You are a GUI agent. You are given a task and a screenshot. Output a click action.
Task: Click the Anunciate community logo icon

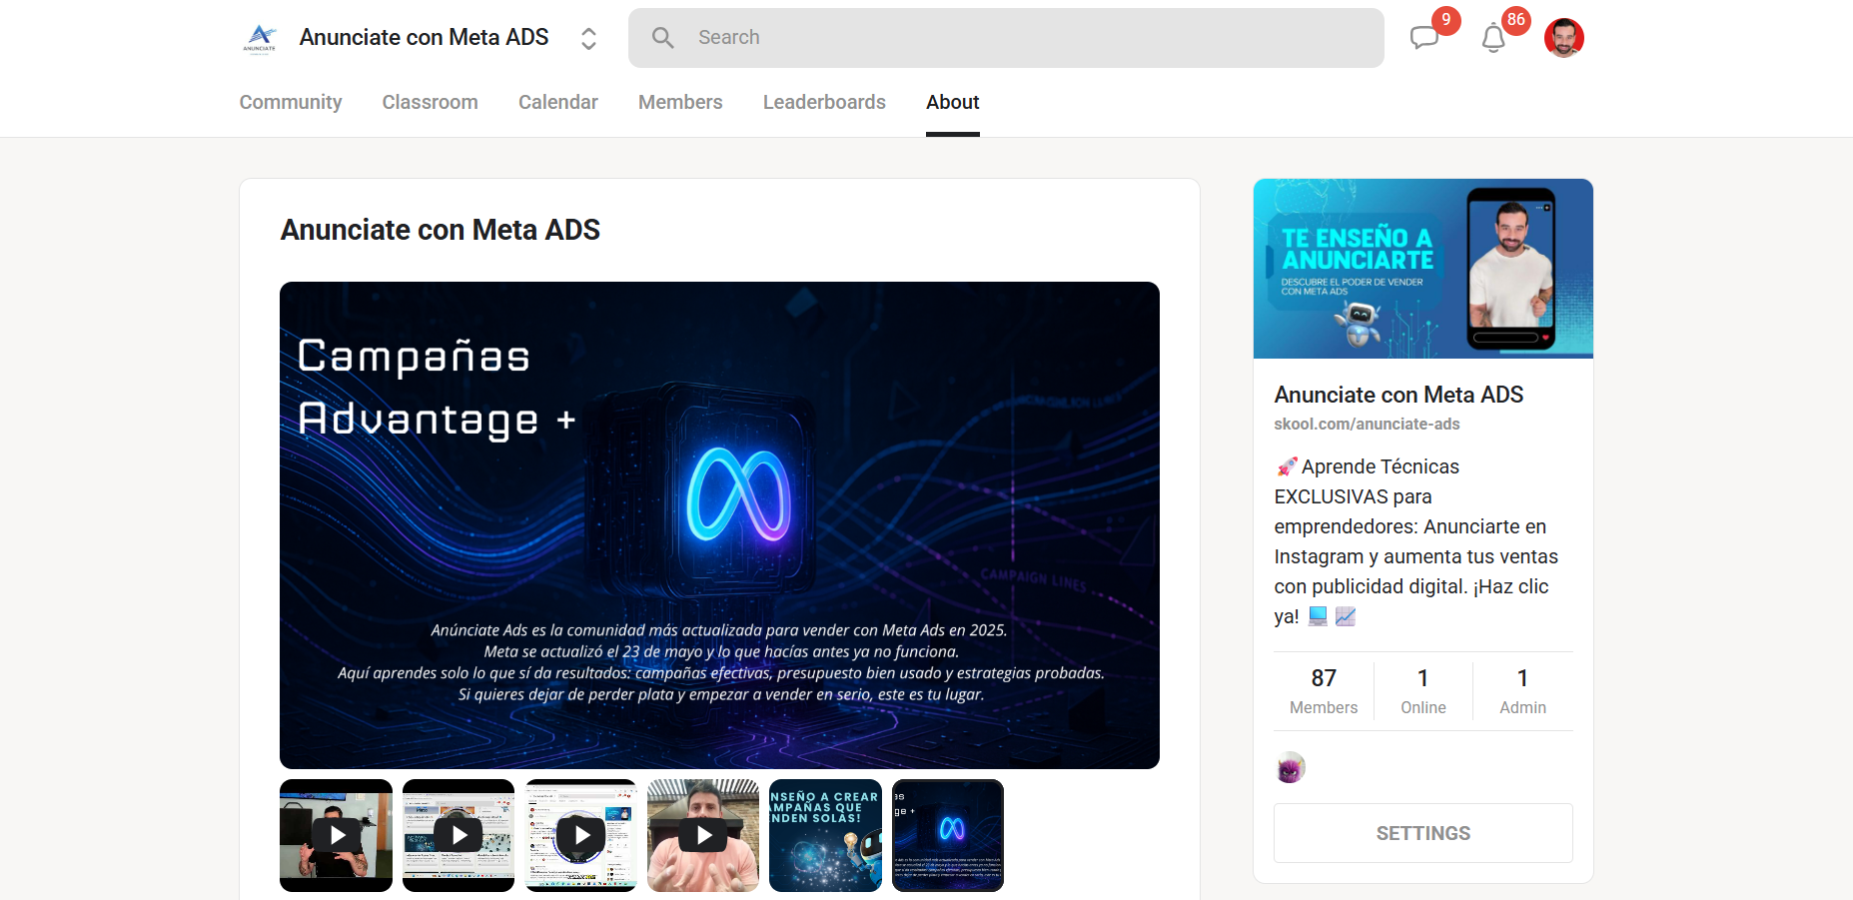click(x=260, y=38)
